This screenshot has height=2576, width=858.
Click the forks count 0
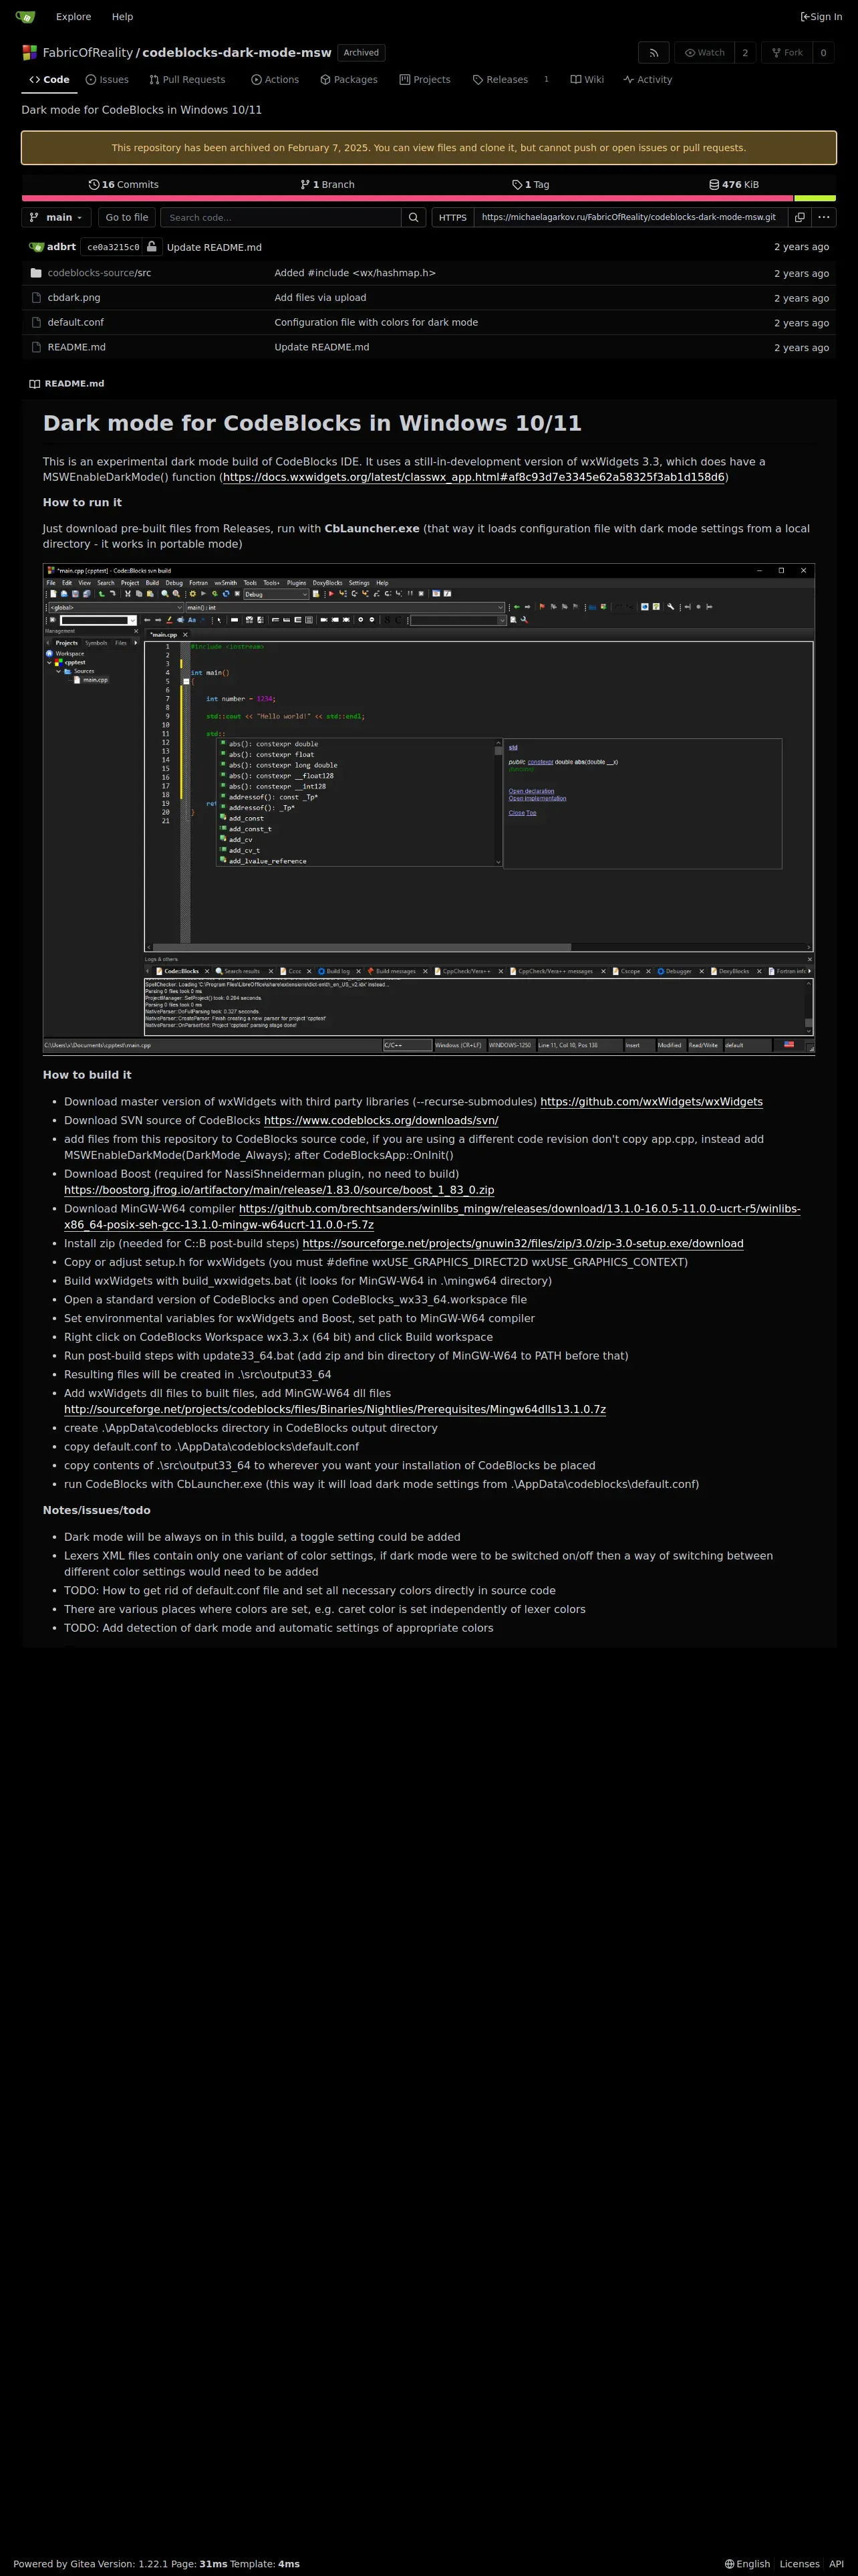(x=823, y=53)
